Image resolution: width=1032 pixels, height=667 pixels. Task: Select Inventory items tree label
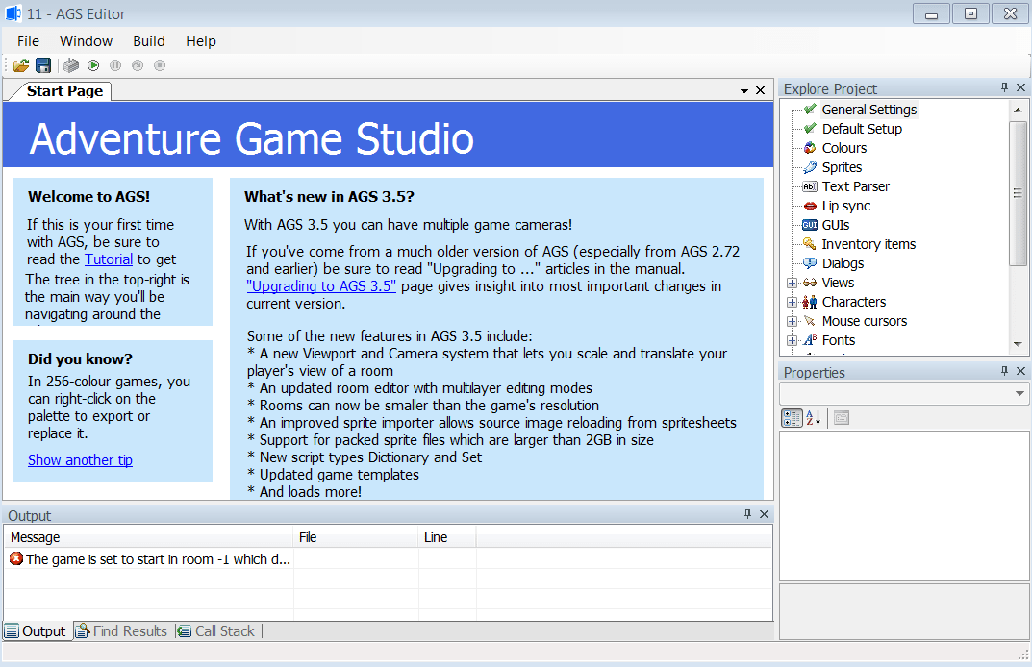coord(868,244)
